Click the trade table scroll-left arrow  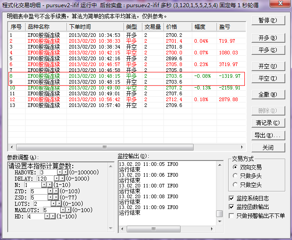tap(12, 147)
